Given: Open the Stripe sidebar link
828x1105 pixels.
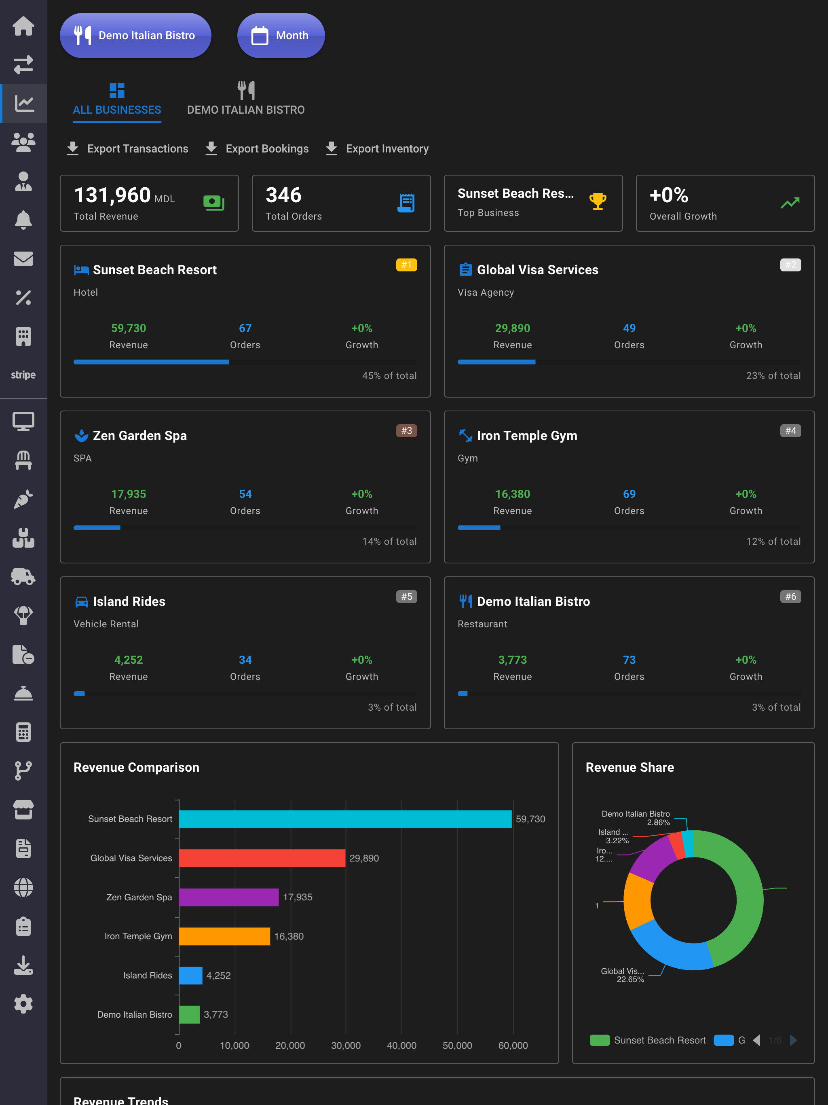Looking at the screenshot, I should pos(23,375).
